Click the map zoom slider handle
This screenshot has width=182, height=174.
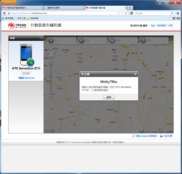coord(51,77)
